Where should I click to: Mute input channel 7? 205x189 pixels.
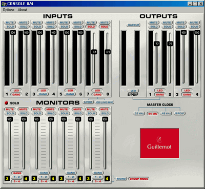(x=91, y=23)
